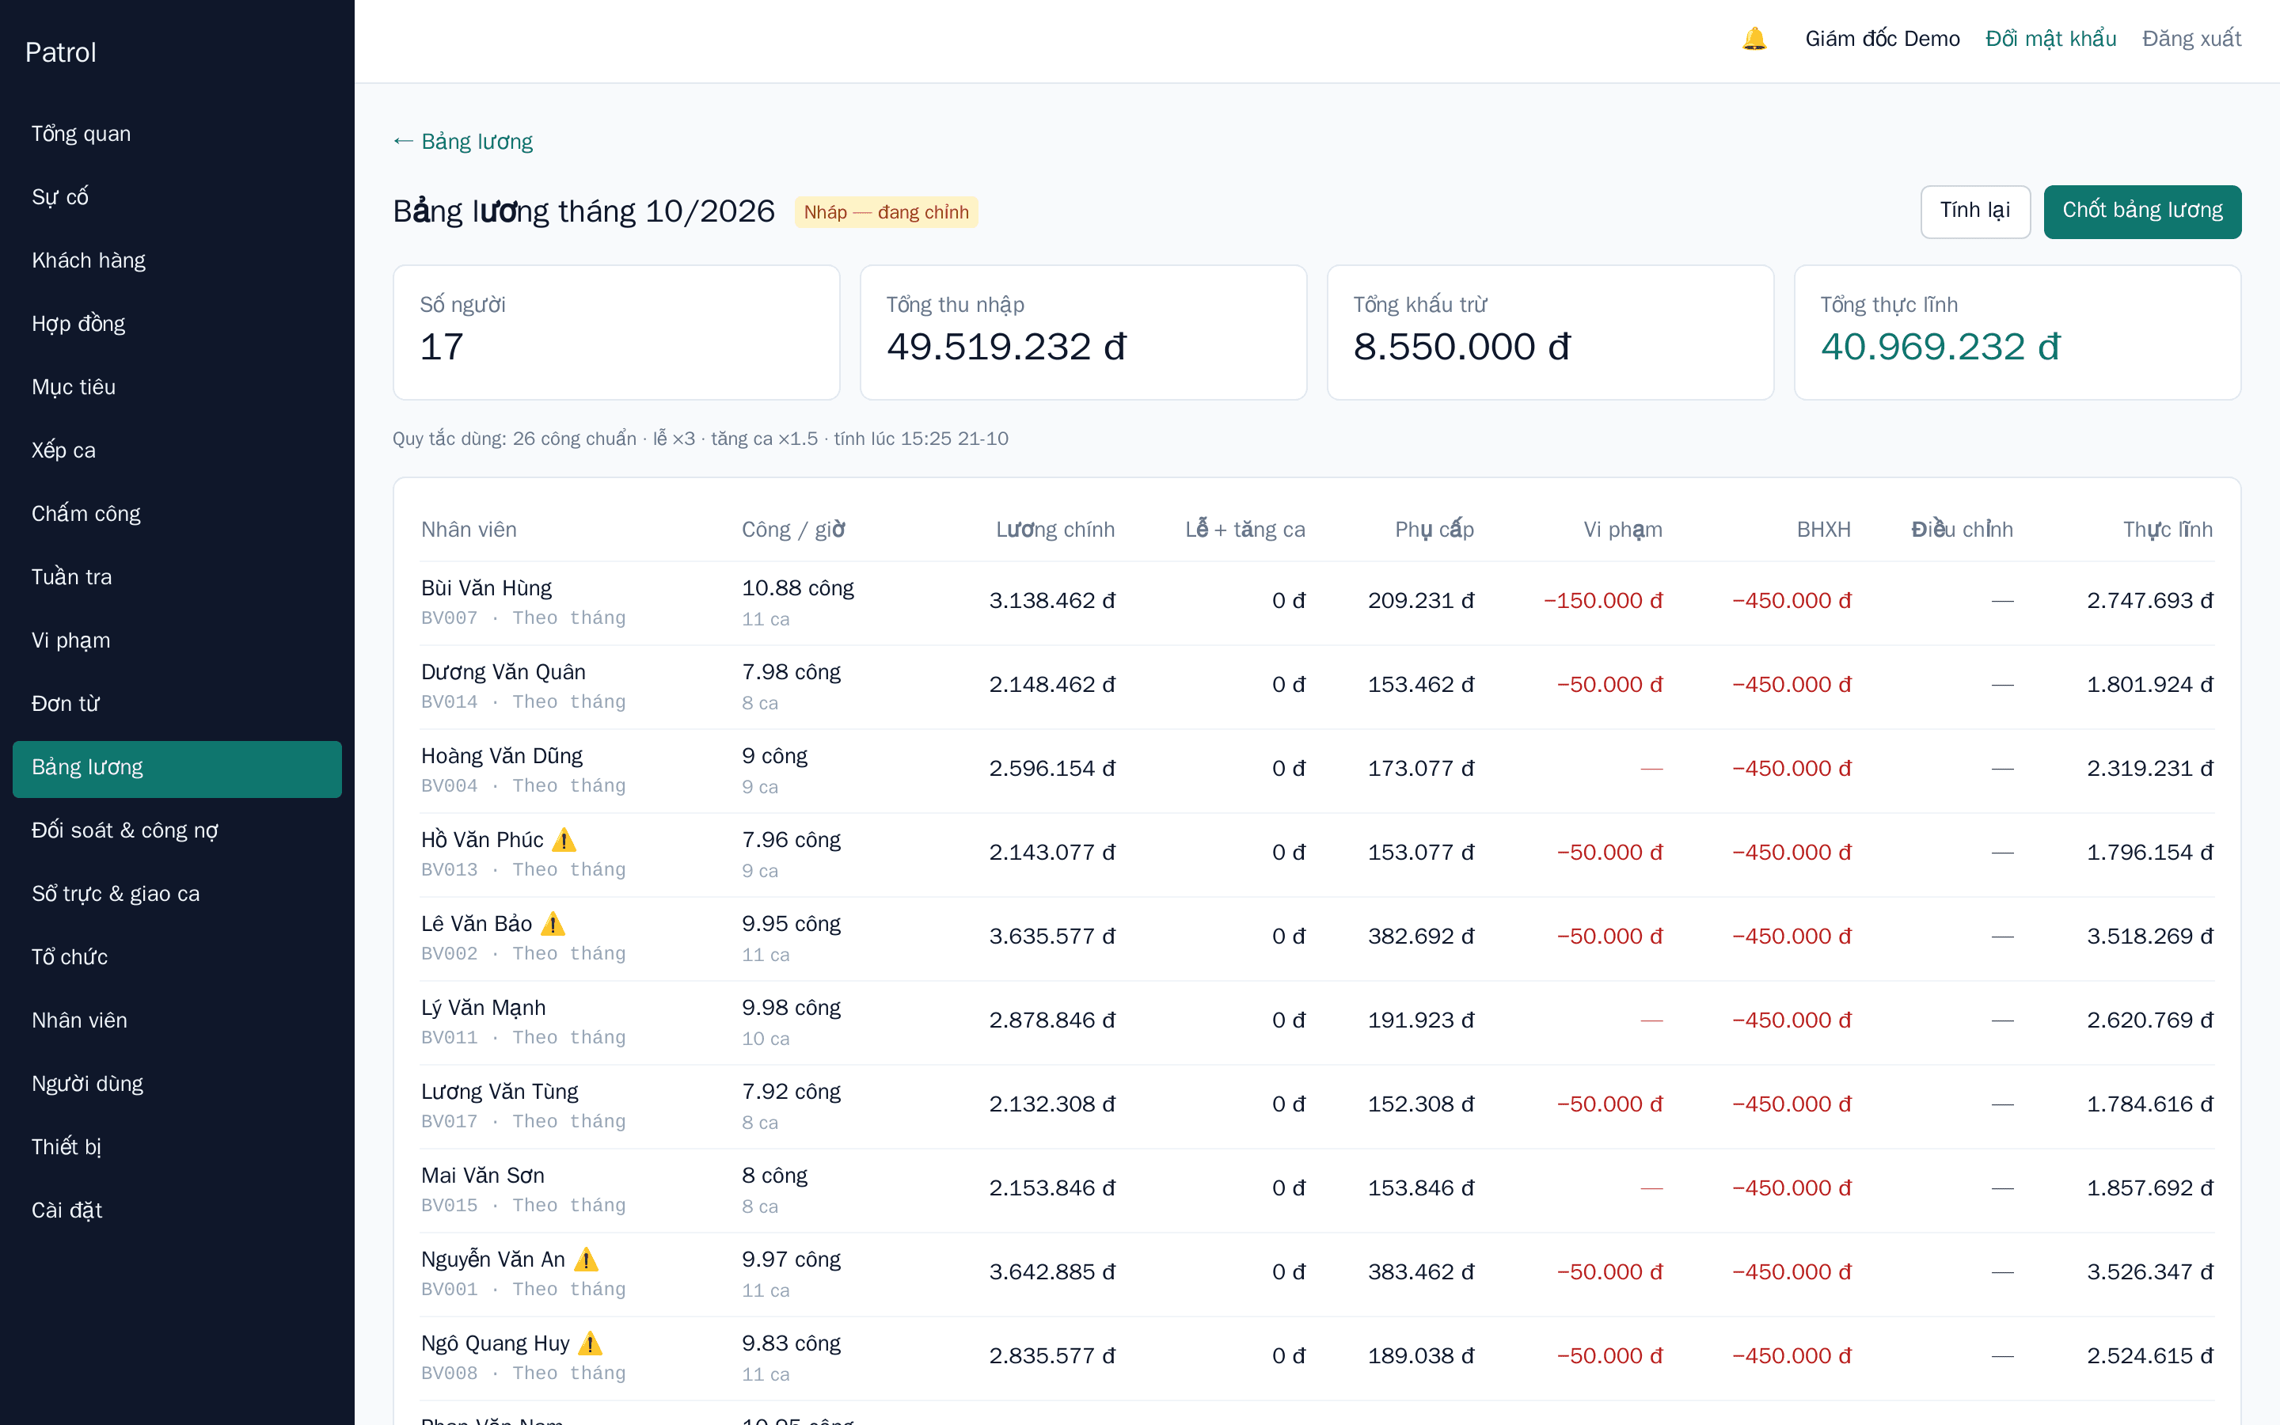
Task: Click the Nháp — đang chỉnh status badge
Action: (886, 212)
